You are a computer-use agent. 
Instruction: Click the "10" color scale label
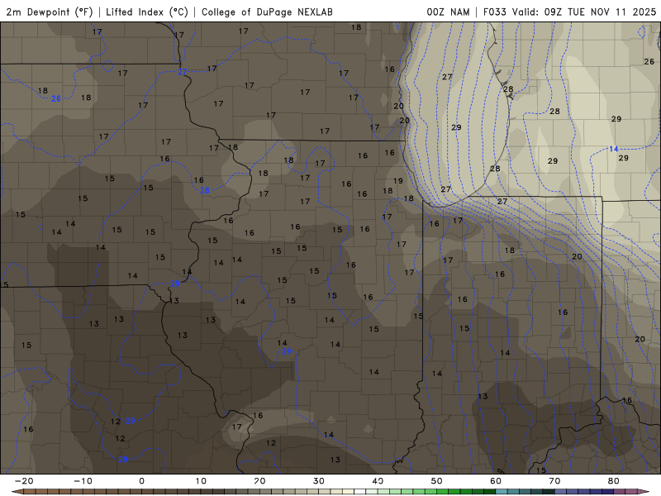[x=201, y=481]
